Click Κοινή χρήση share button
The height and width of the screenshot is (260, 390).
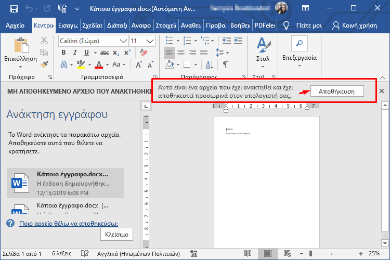click(355, 25)
